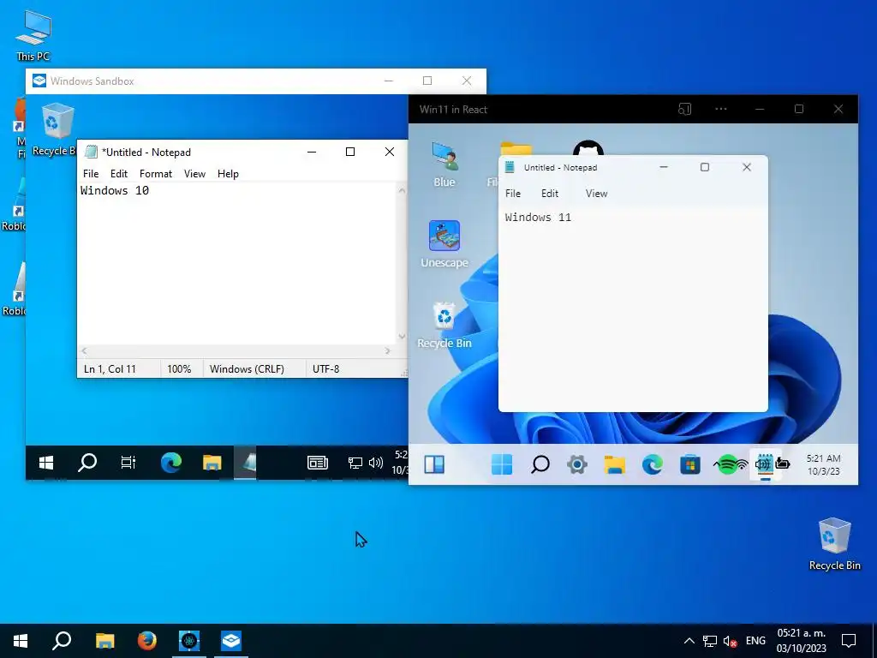Click scroll right arrow in Windows 10 Notepad

pyautogui.click(x=388, y=350)
